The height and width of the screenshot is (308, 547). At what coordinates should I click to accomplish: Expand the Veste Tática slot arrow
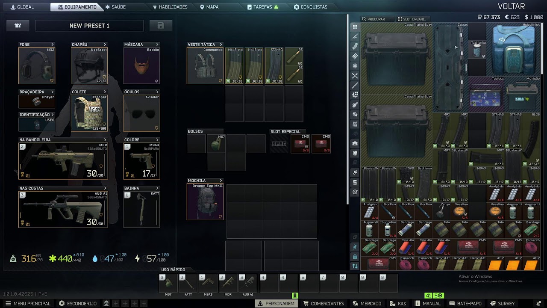point(221,44)
